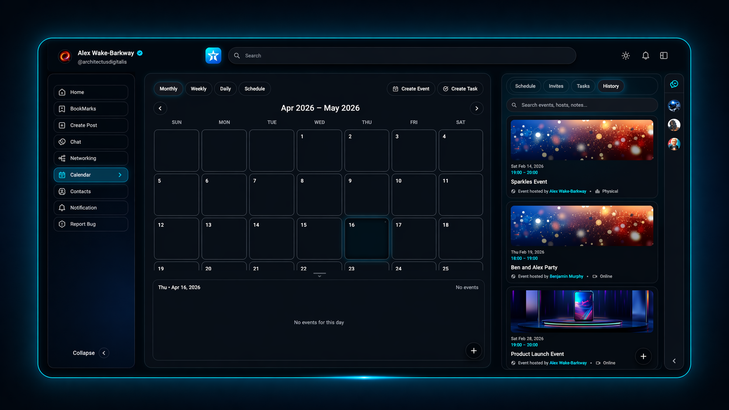Open Report Bug in sidebar

(91, 224)
